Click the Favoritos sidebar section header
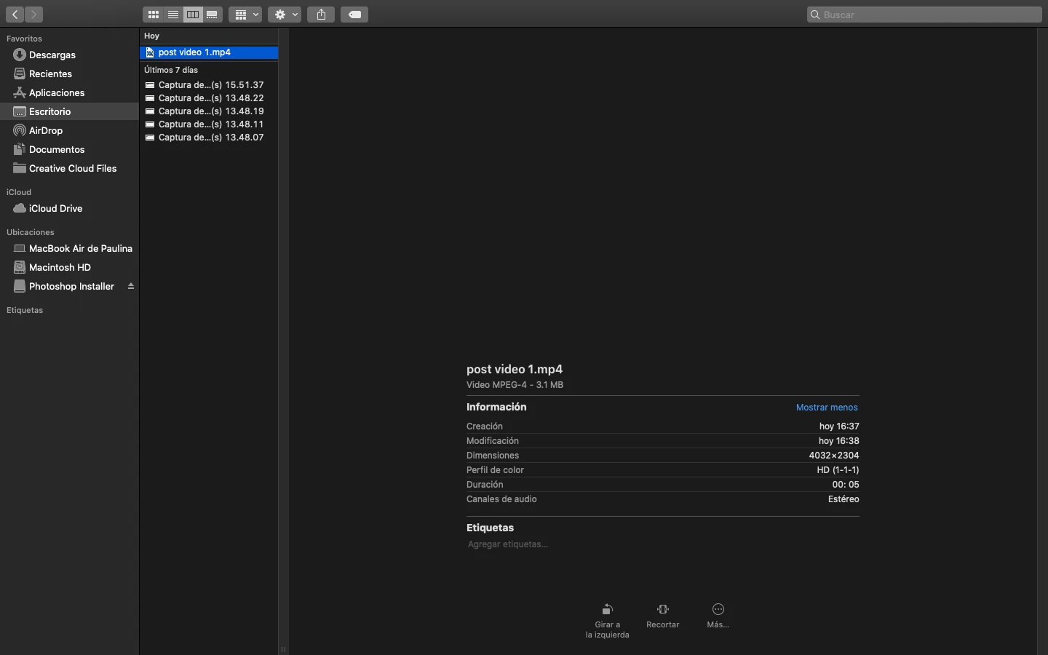1048x655 pixels. [x=24, y=39]
